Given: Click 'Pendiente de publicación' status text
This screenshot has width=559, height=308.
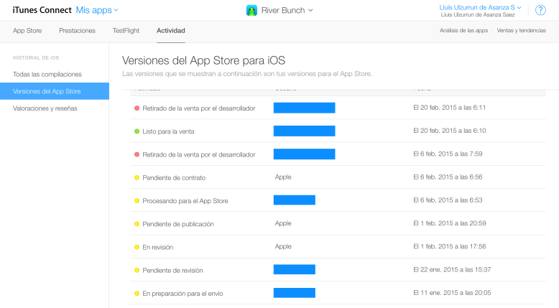Looking at the screenshot, I should (x=178, y=224).
